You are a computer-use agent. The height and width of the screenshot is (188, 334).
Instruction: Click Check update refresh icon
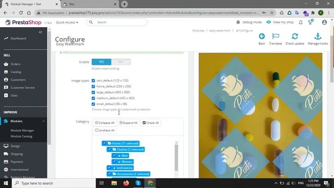(295, 36)
